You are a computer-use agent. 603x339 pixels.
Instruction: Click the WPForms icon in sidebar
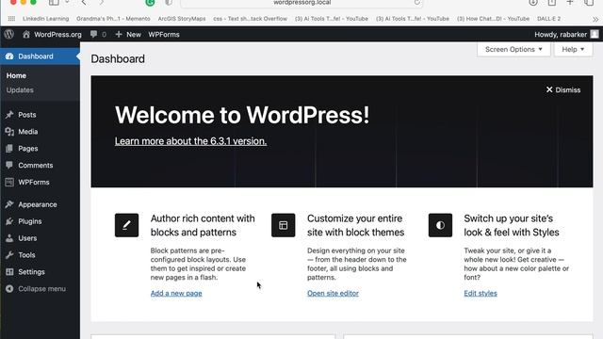(9, 182)
